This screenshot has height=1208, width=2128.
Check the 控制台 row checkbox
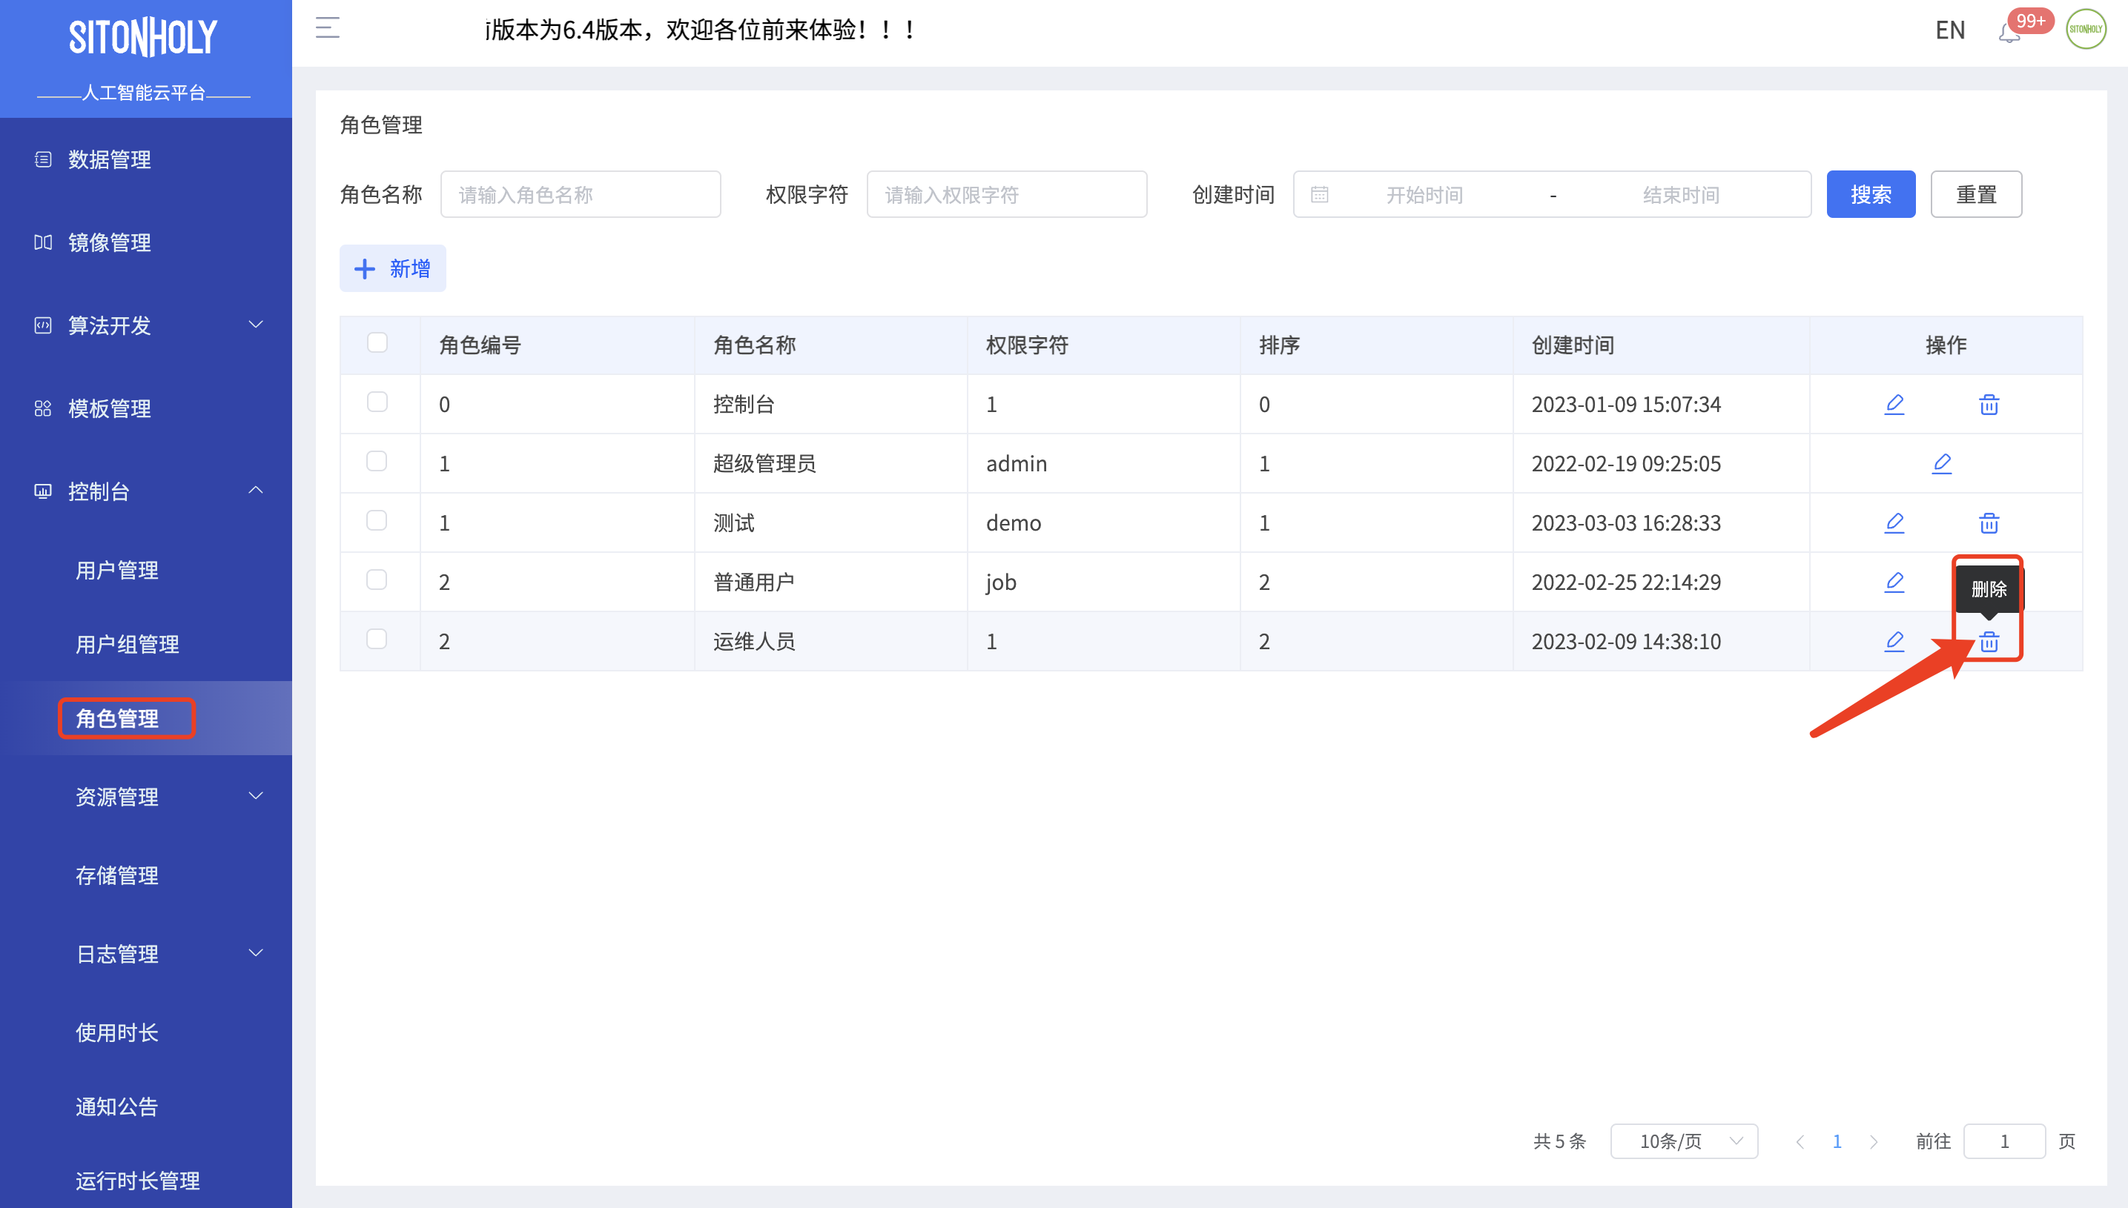coord(377,402)
